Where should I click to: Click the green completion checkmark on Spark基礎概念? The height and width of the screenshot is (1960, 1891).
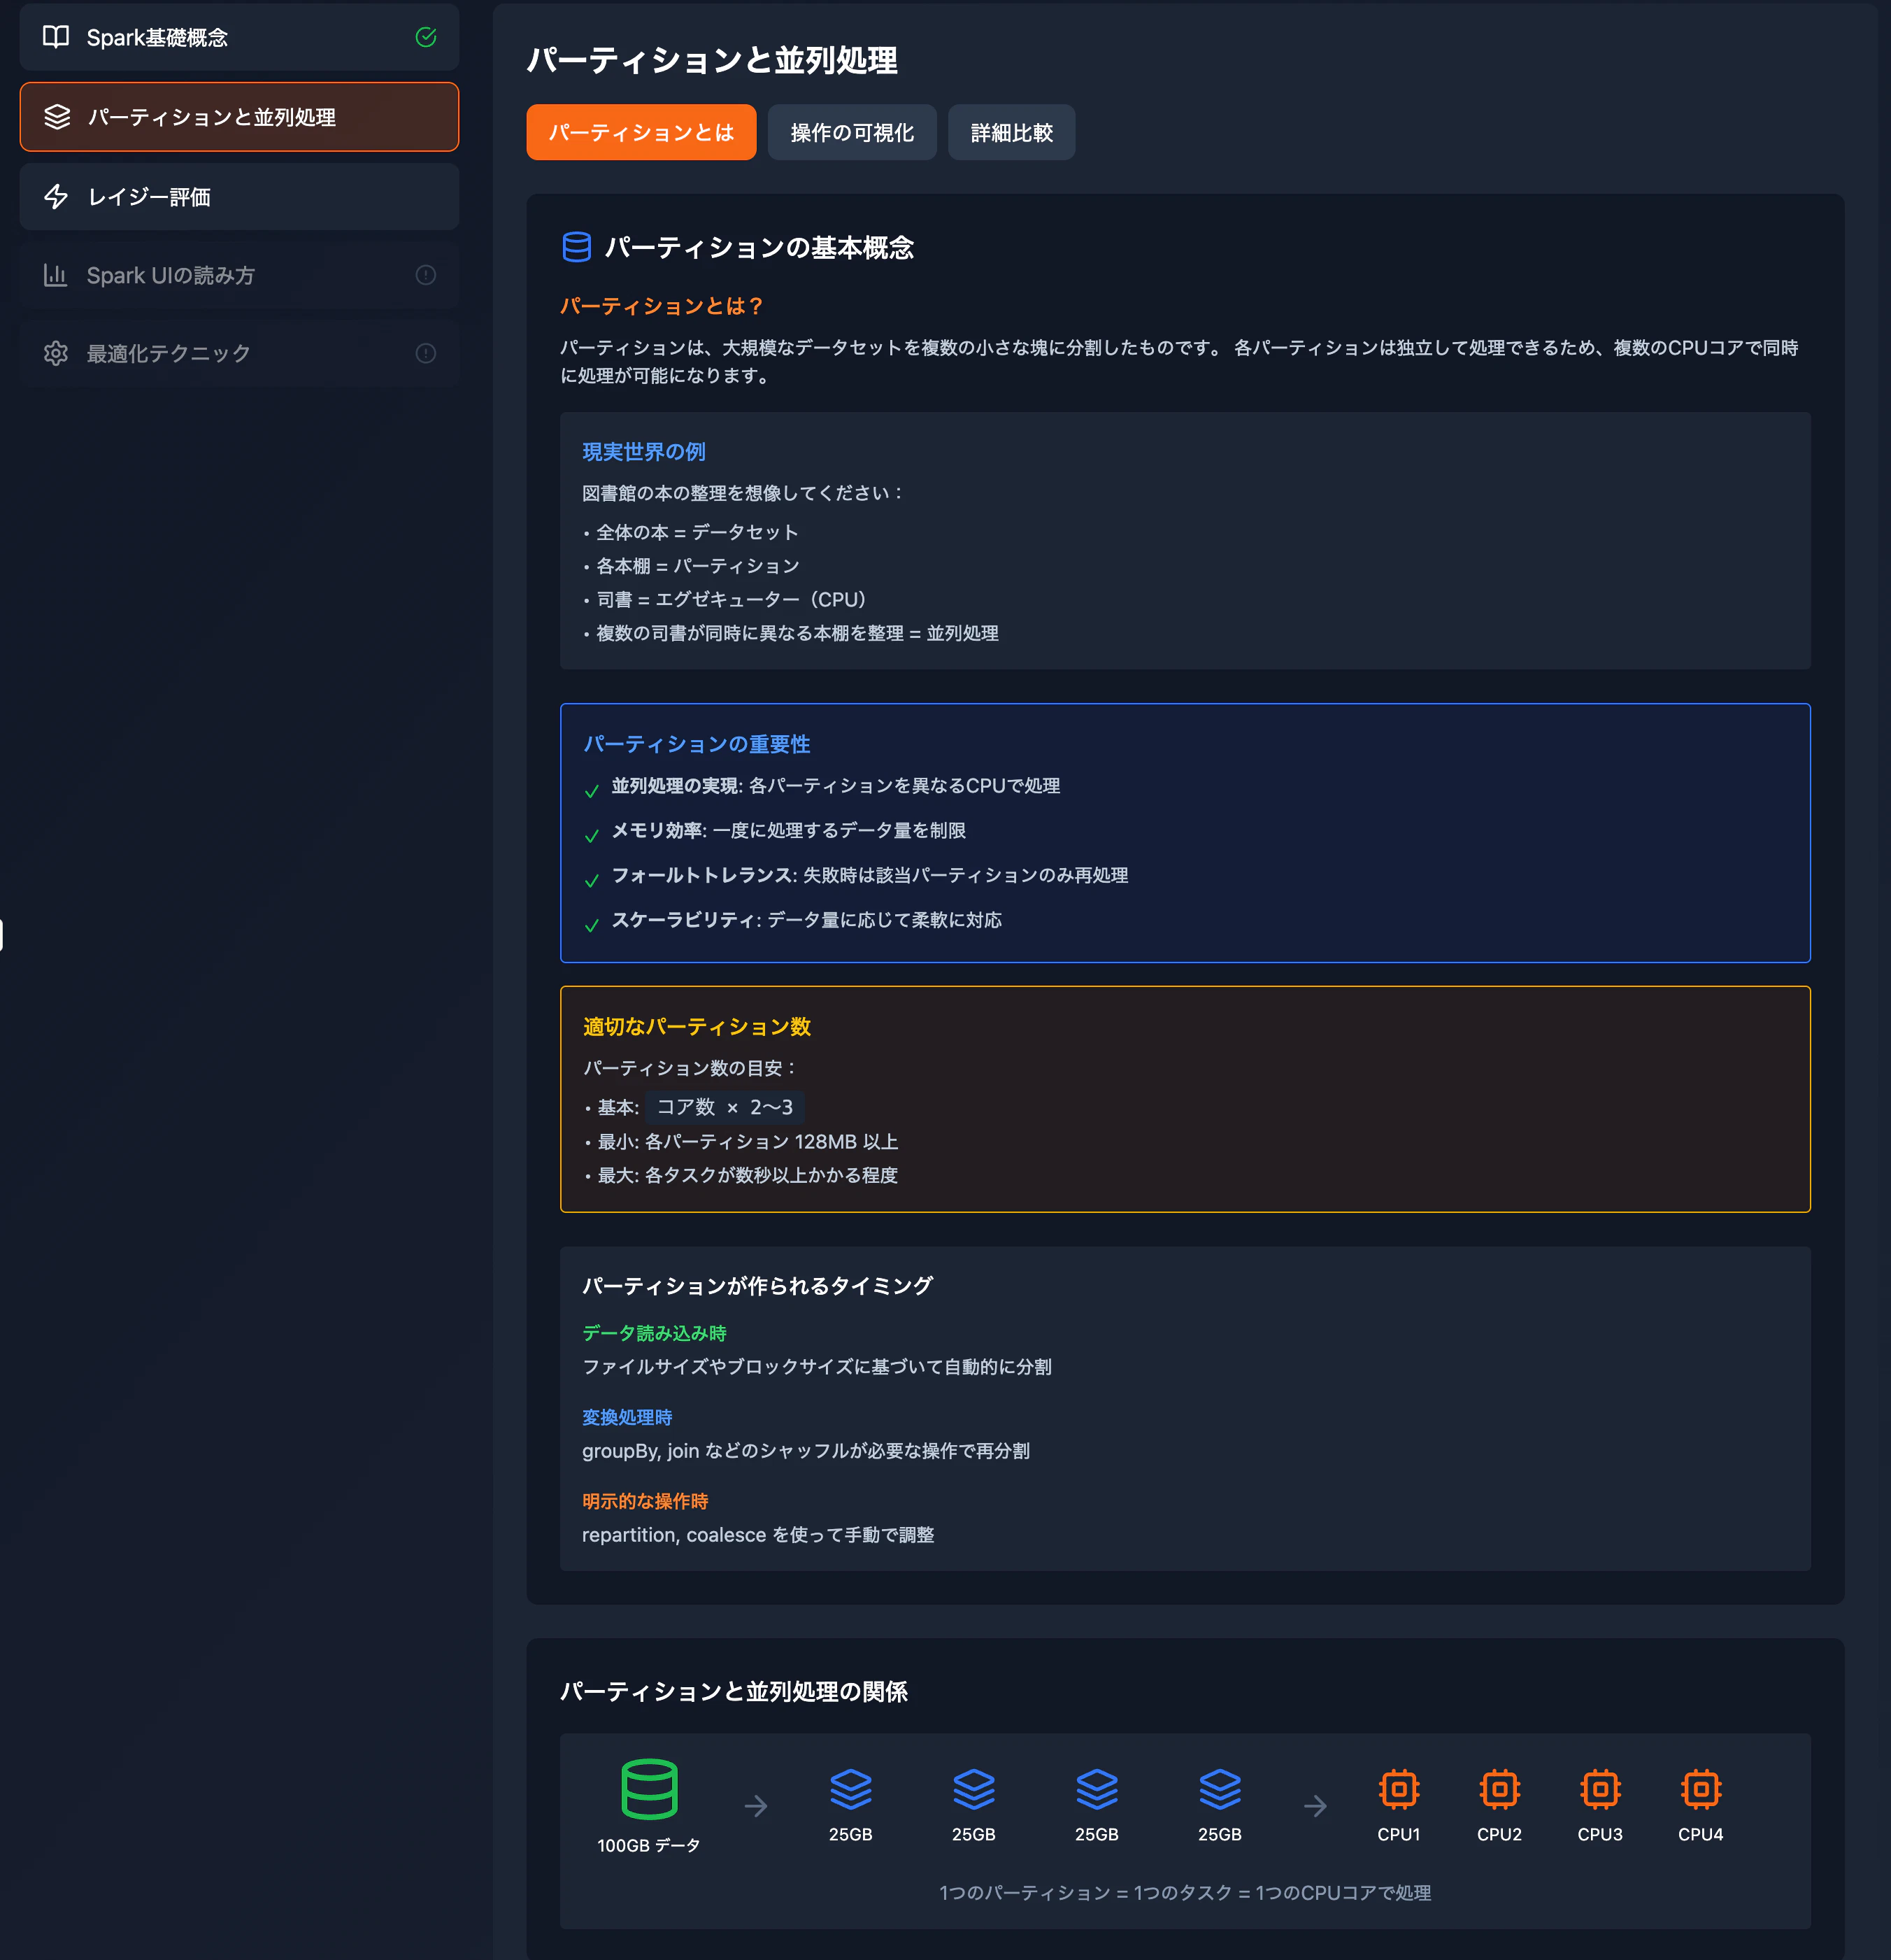[x=426, y=37]
